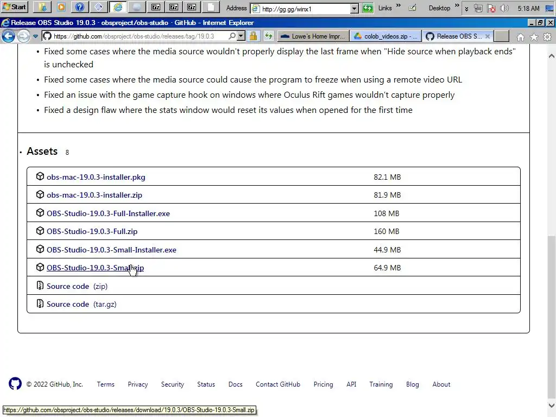Open IE Tools gear icon

click(547, 37)
